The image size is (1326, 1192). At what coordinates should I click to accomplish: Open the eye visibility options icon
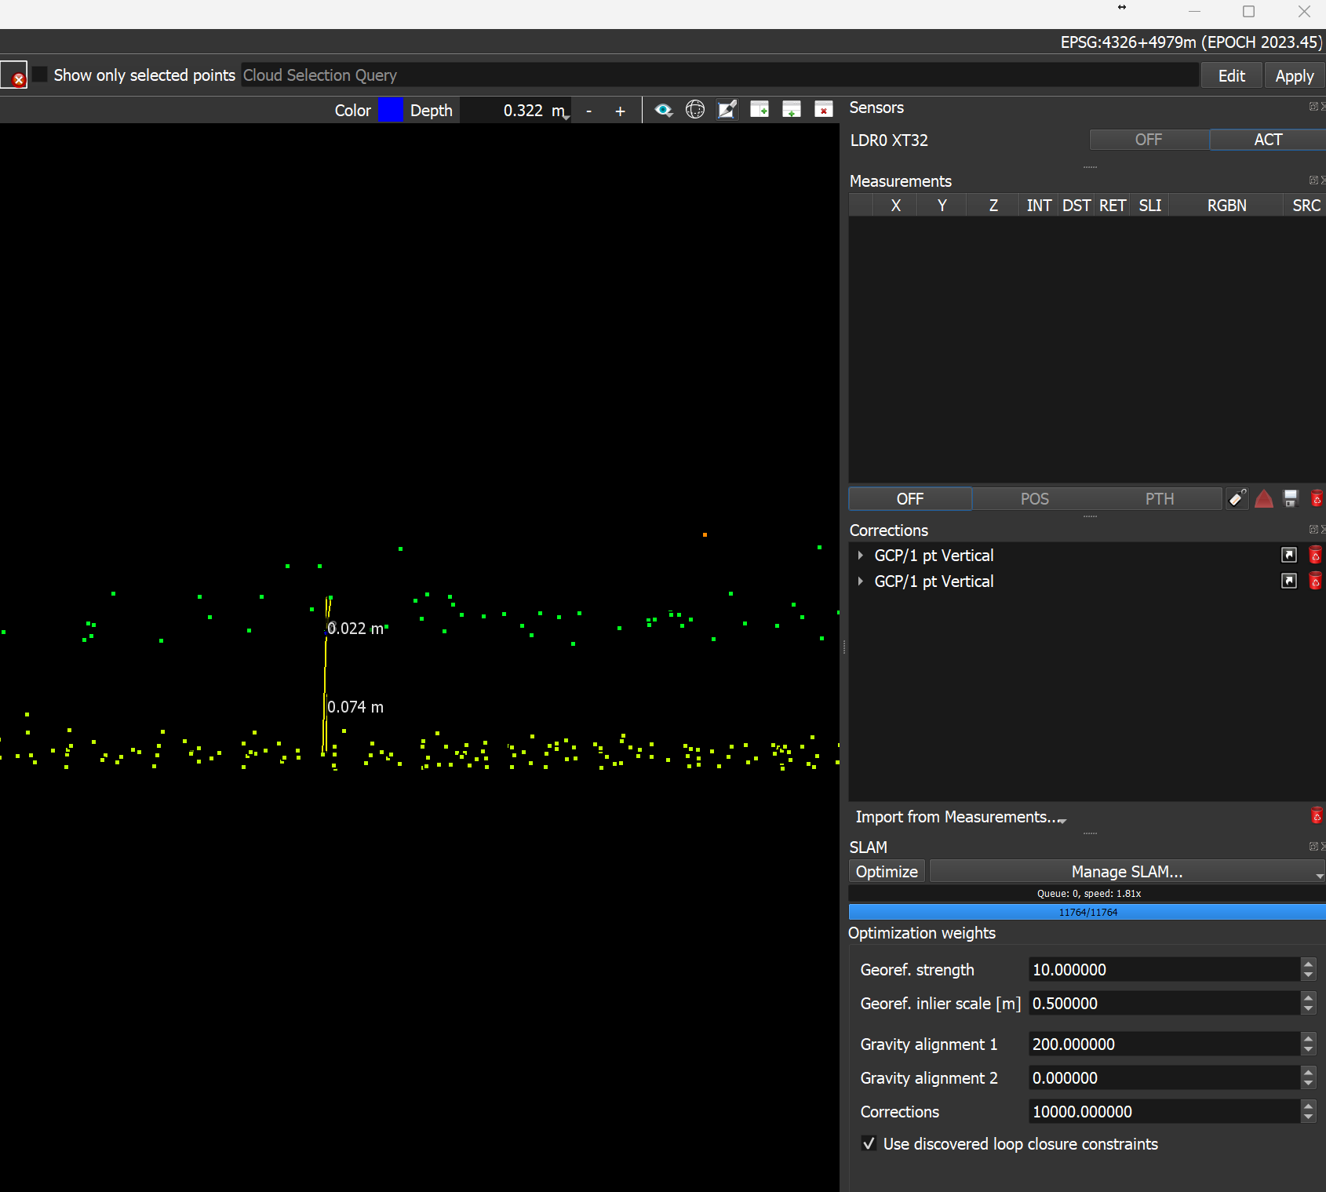pyautogui.click(x=664, y=111)
